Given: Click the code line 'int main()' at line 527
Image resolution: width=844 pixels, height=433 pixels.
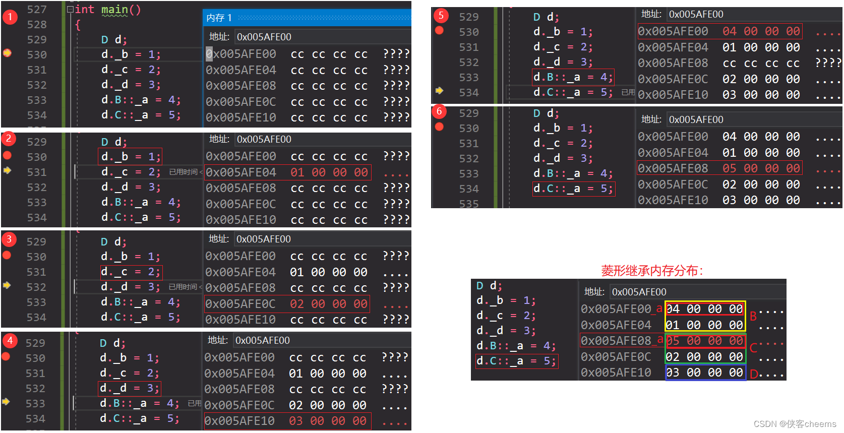Looking at the screenshot, I should (108, 10).
